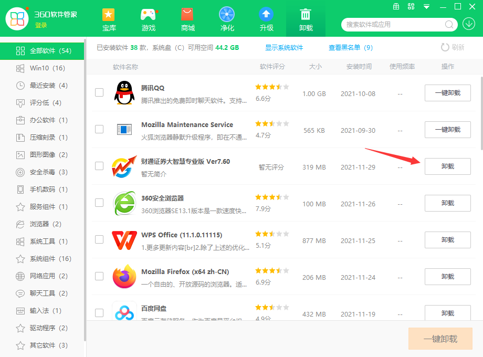
Task: Click the 刷新 refresh icon
Action: (445, 47)
